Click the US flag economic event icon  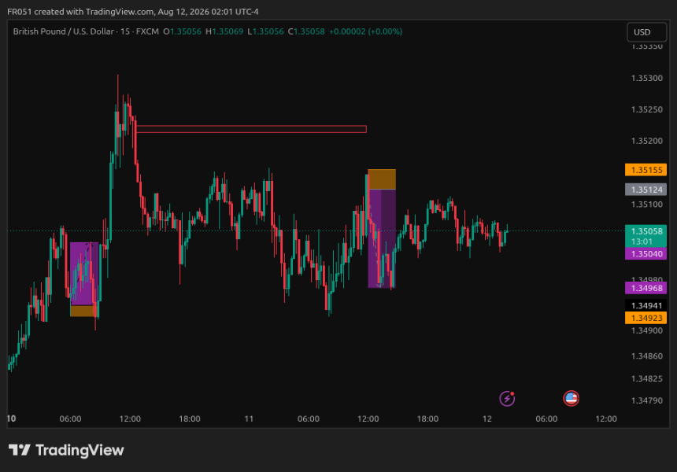(x=571, y=398)
